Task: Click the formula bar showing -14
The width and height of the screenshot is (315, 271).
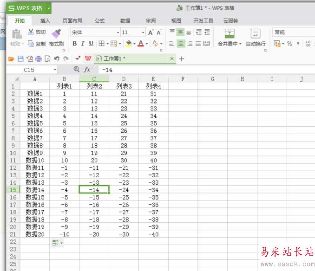Action: click(x=207, y=70)
